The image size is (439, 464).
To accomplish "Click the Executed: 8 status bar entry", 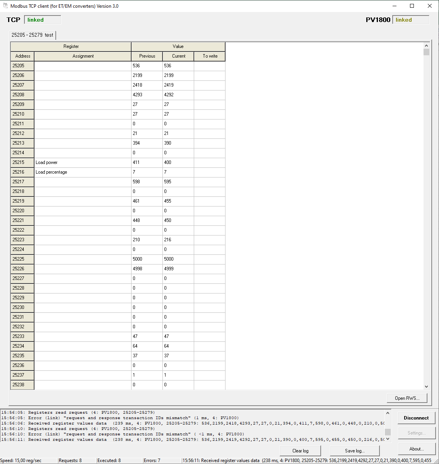I will tap(109, 461).
